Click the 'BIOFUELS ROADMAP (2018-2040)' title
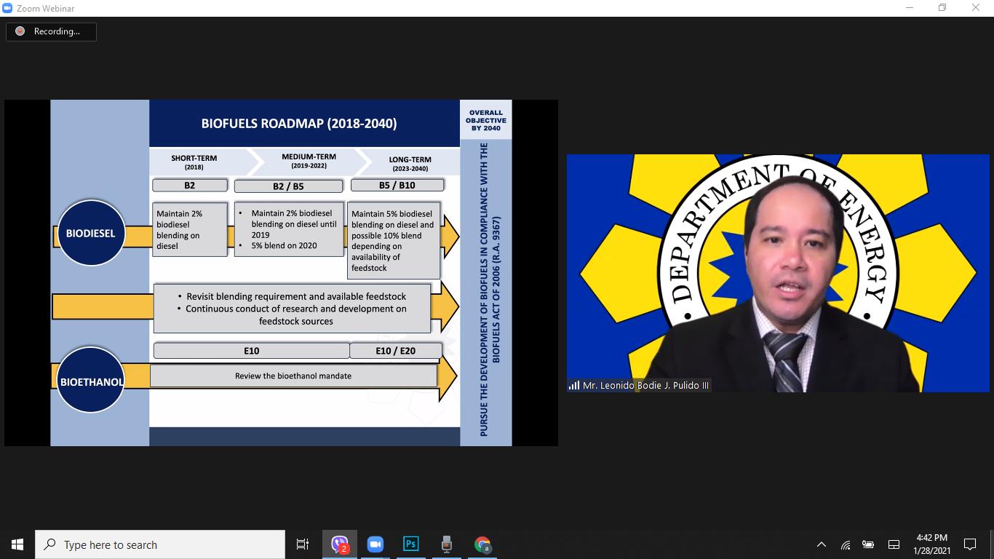 299,124
